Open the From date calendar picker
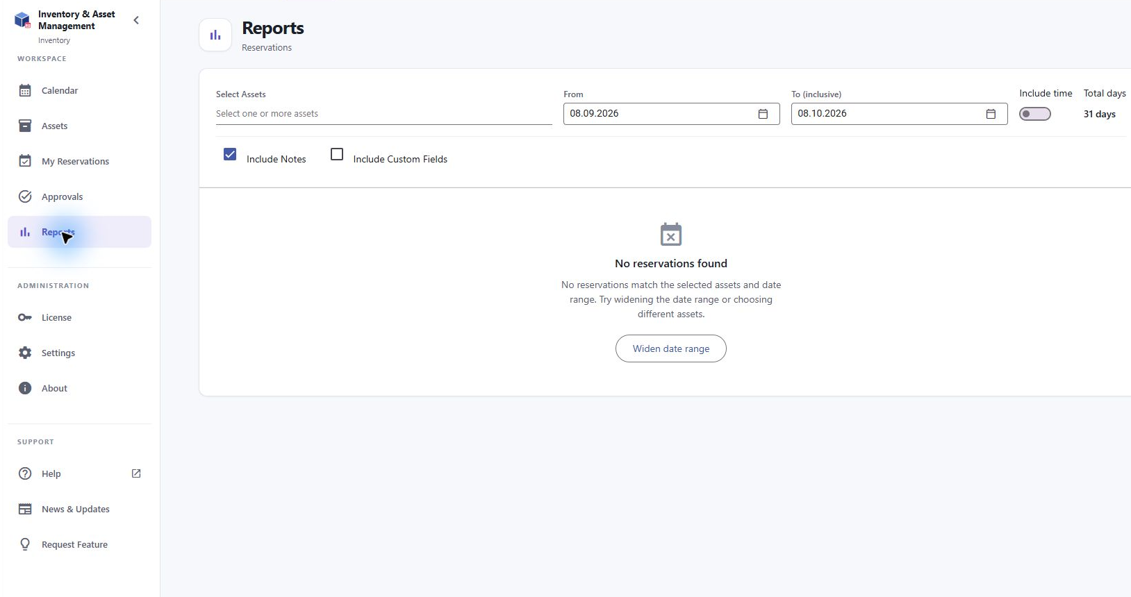The width and height of the screenshot is (1131, 597). [x=763, y=114]
